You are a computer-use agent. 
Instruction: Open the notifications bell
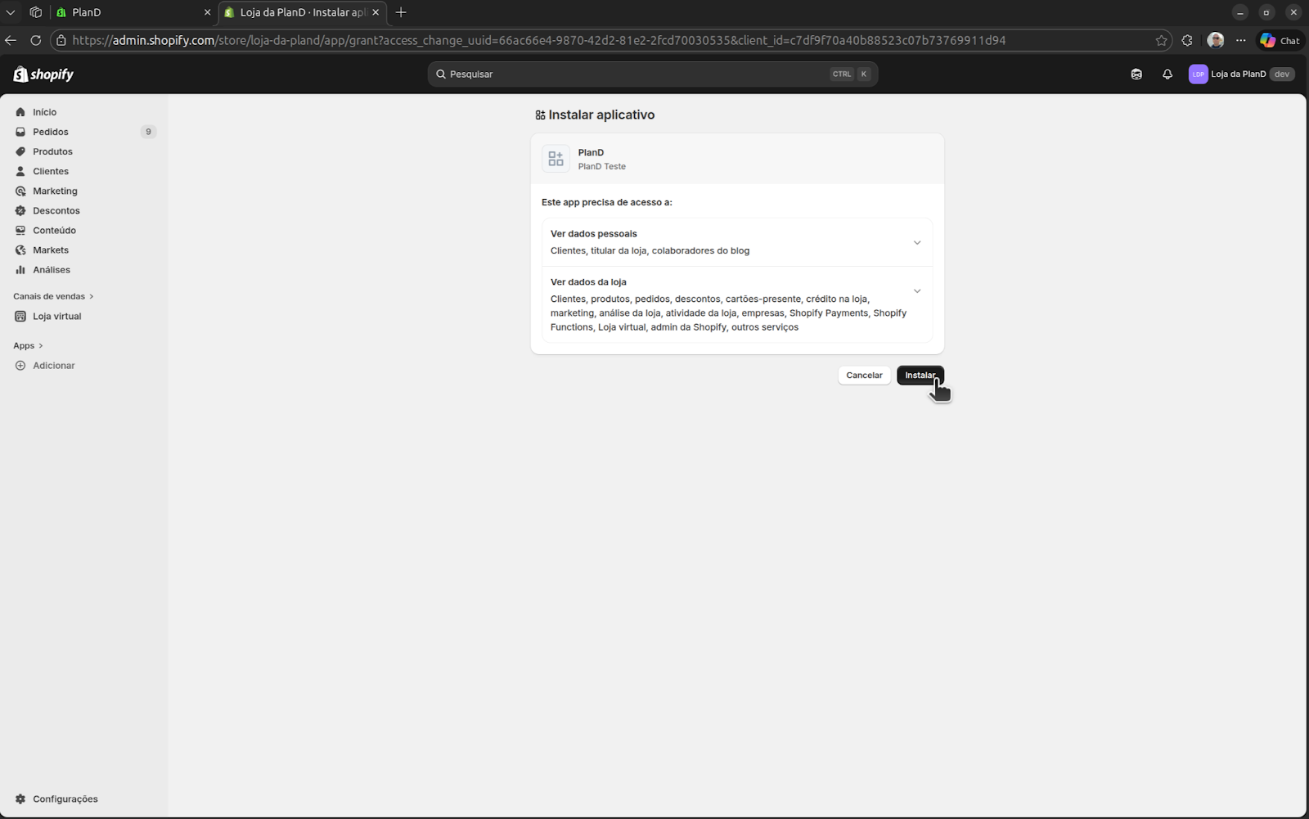[1167, 74]
